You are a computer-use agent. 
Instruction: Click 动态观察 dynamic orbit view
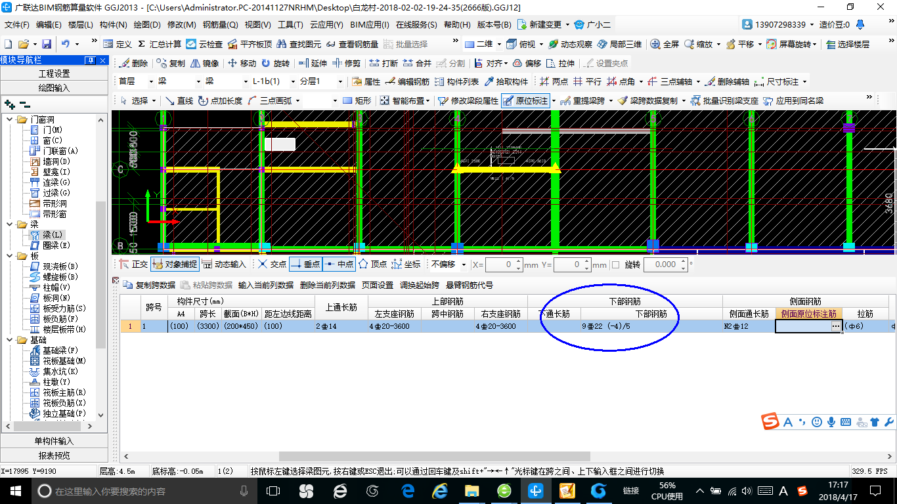click(570, 44)
